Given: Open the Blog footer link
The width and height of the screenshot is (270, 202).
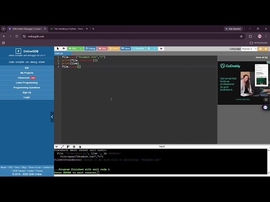Looking at the screenshot, I should pos(24,167).
